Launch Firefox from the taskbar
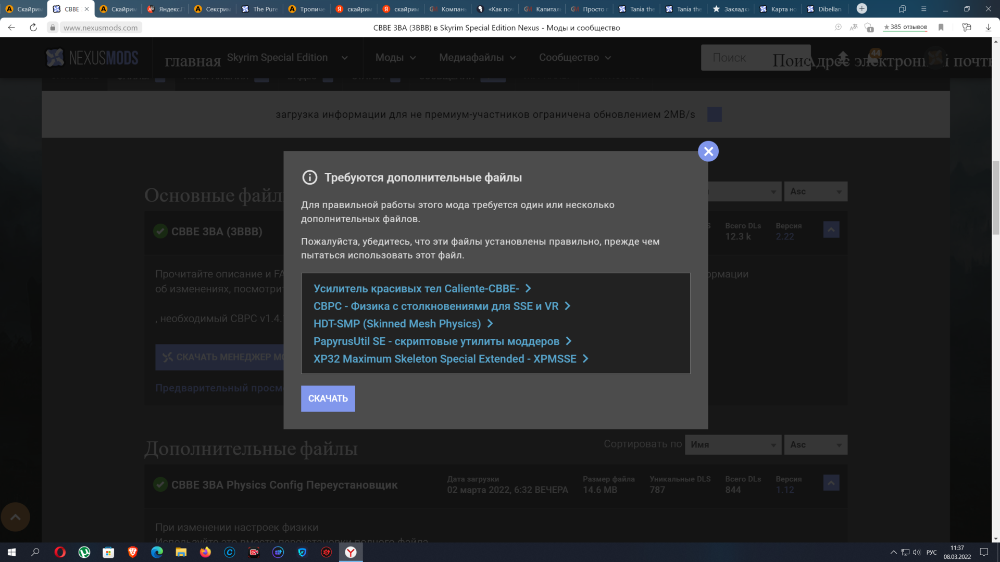The width and height of the screenshot is (1000, 562). (x=205, y=552)
